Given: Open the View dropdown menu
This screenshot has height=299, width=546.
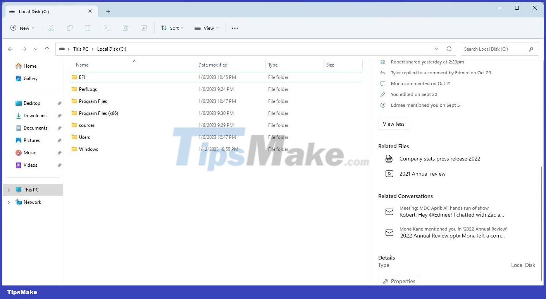Looking at the screenshot, I should 207,28.
